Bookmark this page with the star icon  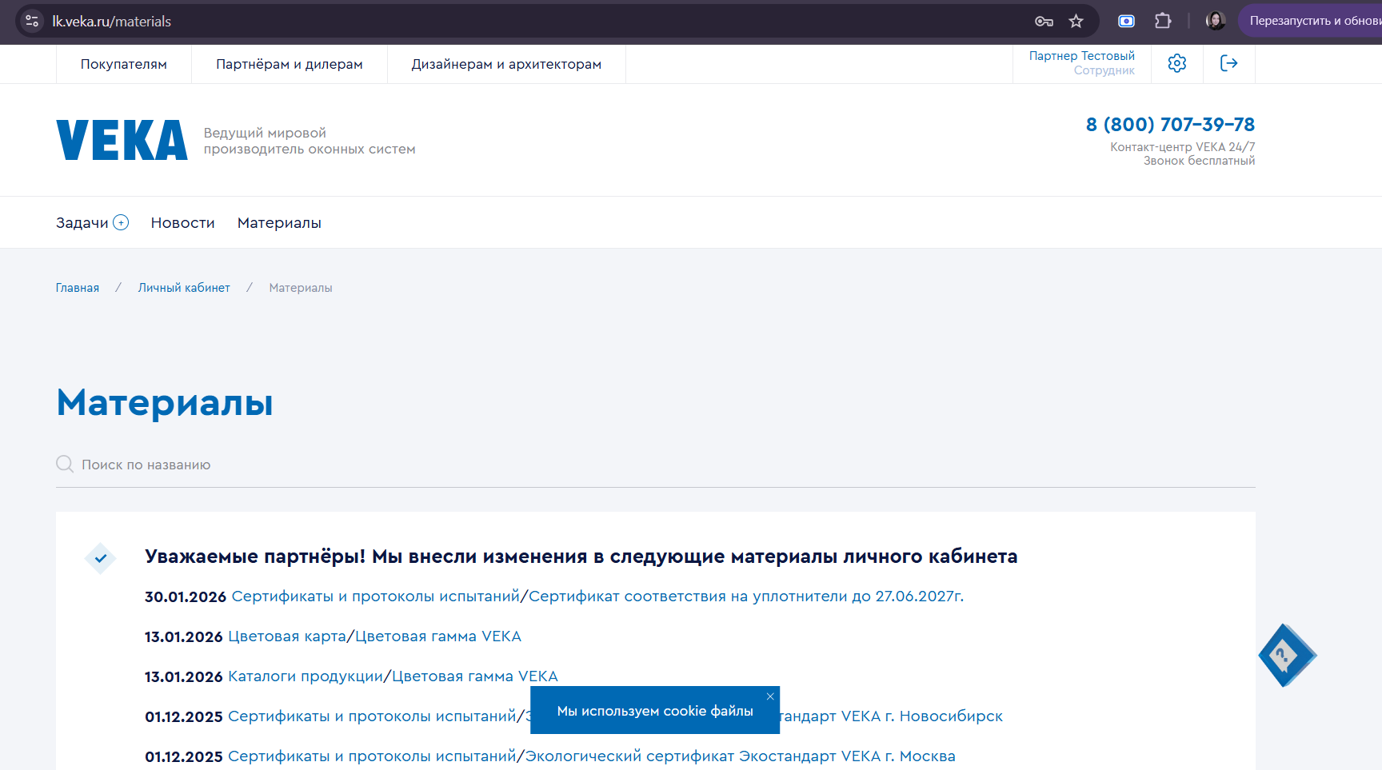(x=1076, y=21)
